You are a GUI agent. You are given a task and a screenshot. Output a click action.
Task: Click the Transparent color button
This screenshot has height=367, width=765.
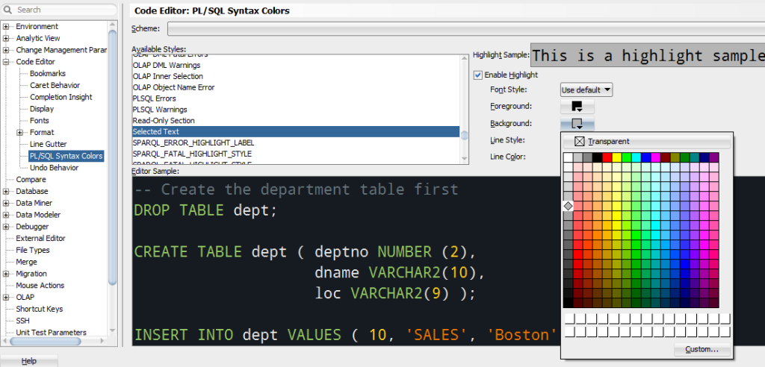[646, 141]
